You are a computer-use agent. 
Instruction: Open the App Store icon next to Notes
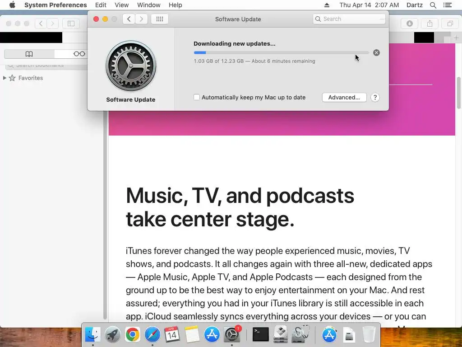tap(212, 335)
